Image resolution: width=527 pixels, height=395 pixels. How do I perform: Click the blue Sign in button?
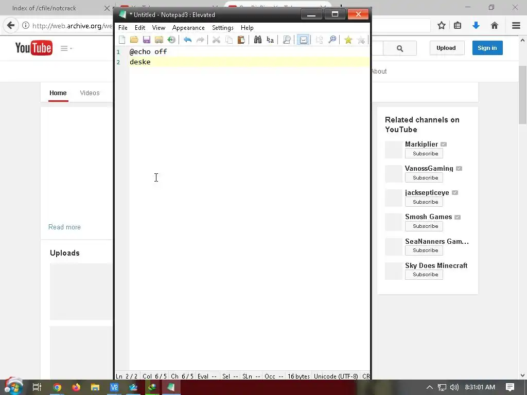[x=487, y=48]
